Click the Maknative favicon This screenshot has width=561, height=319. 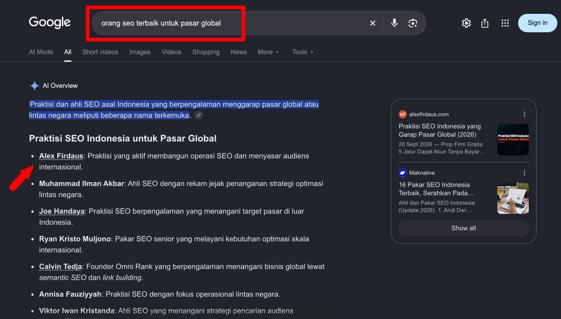(x=403, y=173)
